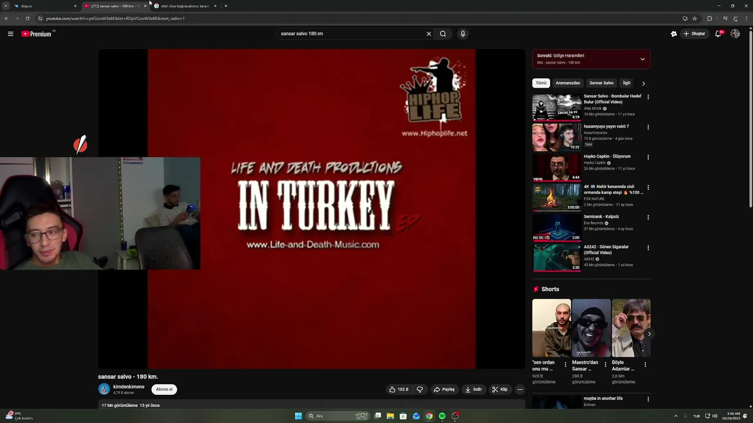Bookmark this page with star icon
The height and width of the screenshot is (423, 753).
click(x=695, y=19)
